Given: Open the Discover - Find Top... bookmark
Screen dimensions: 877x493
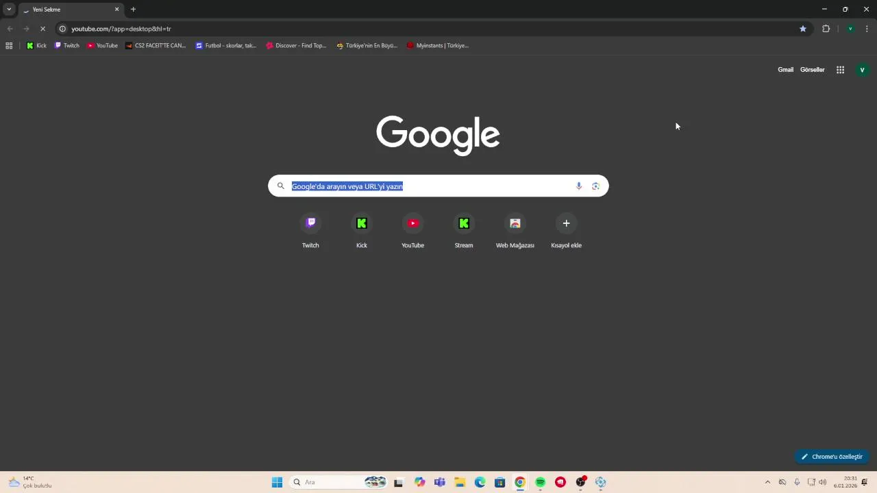Looking at the screenshot, I should [x=296, y=46].
